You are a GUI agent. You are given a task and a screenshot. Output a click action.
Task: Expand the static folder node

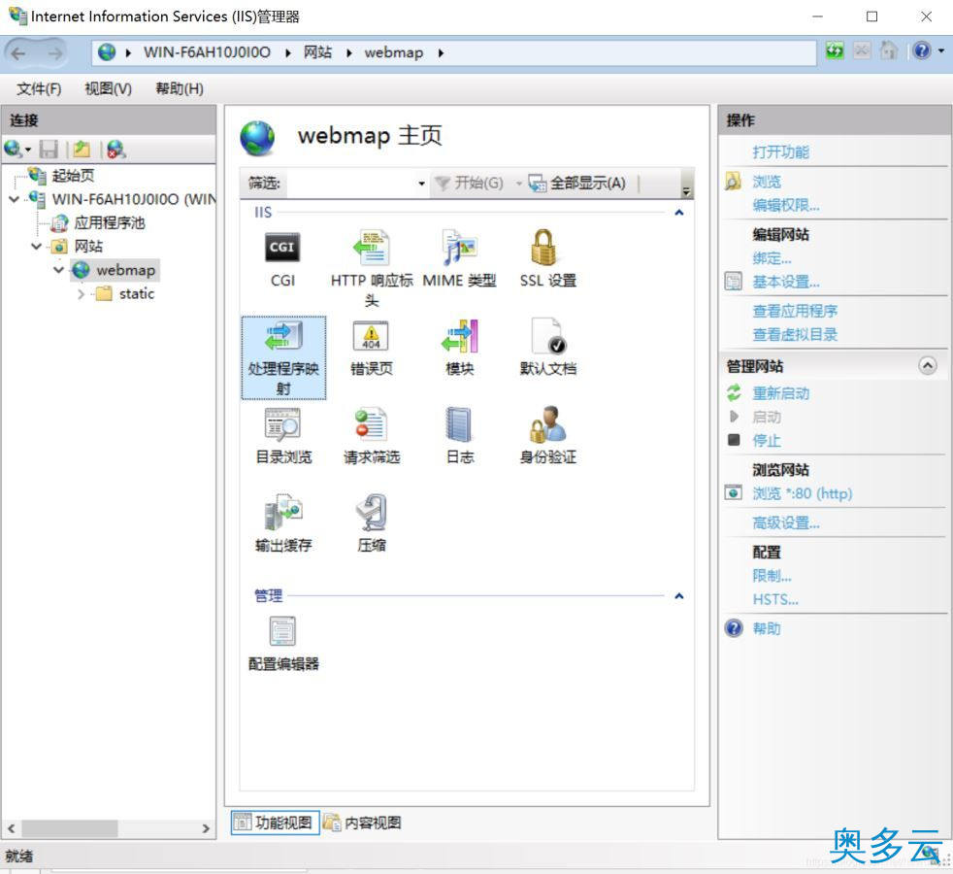(x=81, y=294)
